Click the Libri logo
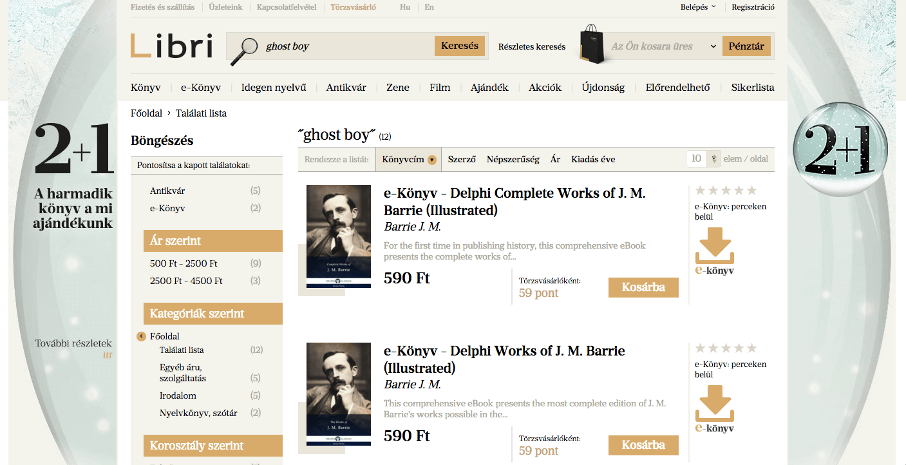 coord(171,46)
